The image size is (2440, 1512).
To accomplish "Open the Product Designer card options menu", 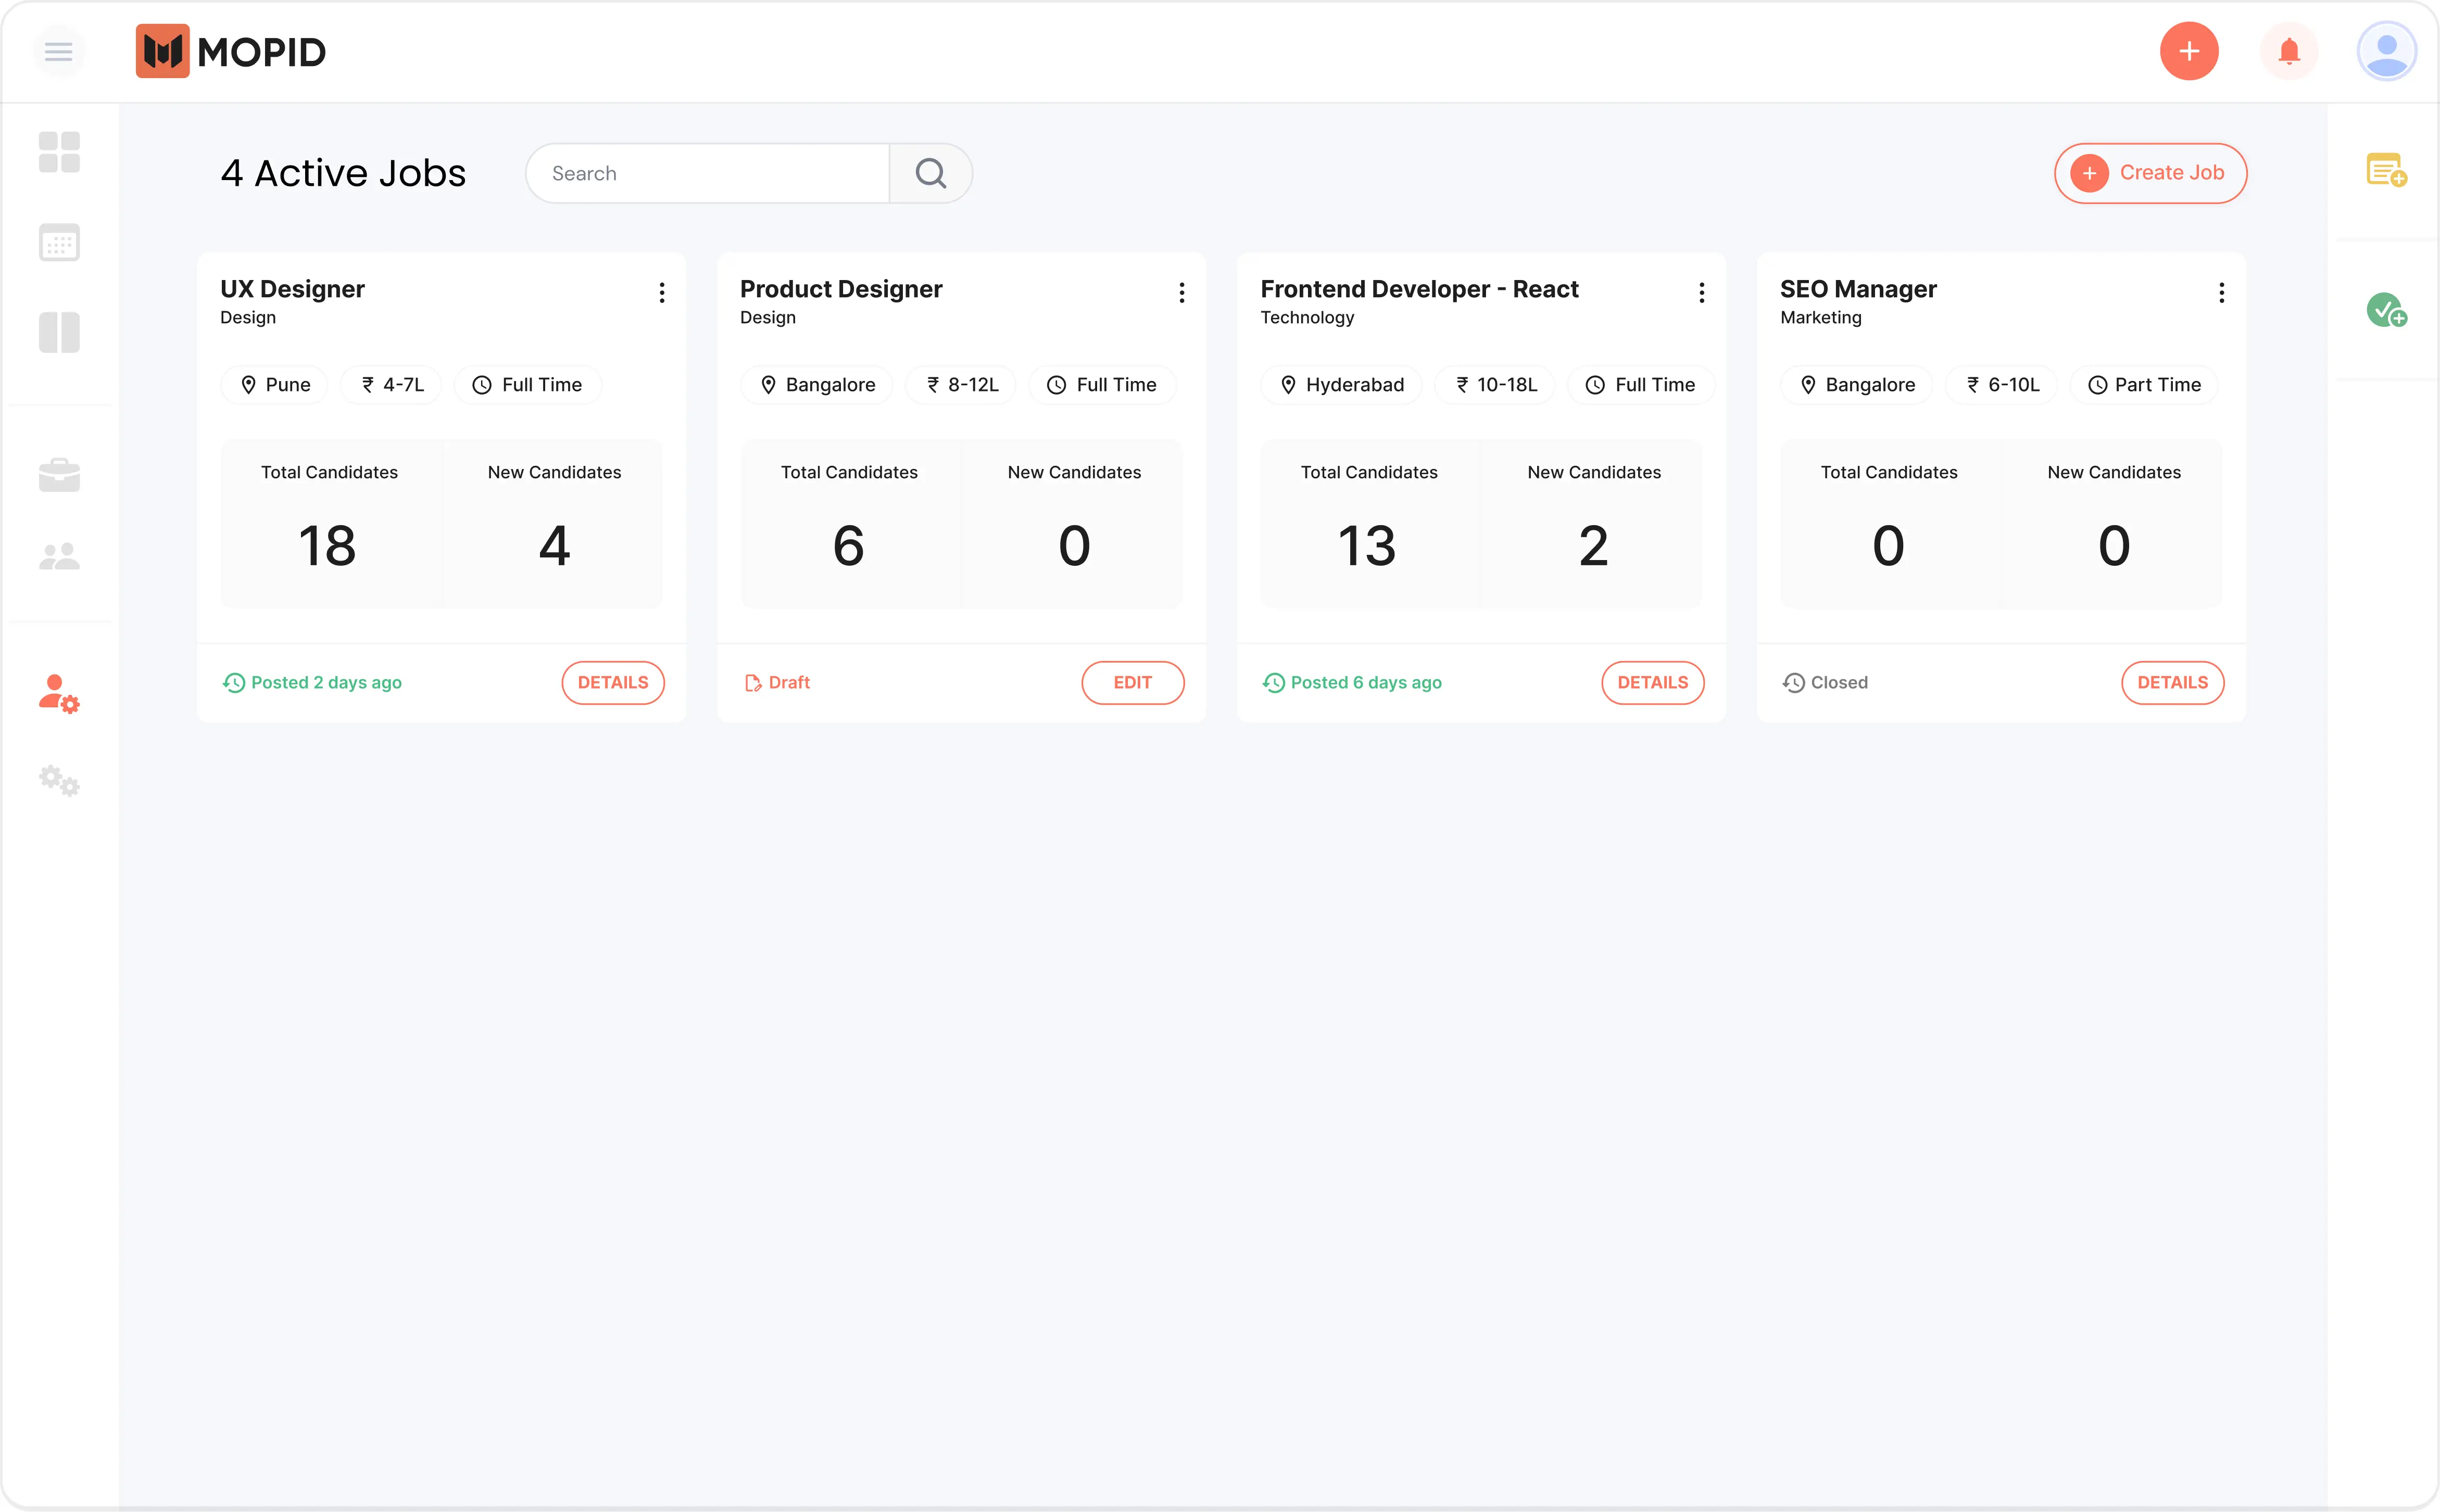I will point(1181,292).
